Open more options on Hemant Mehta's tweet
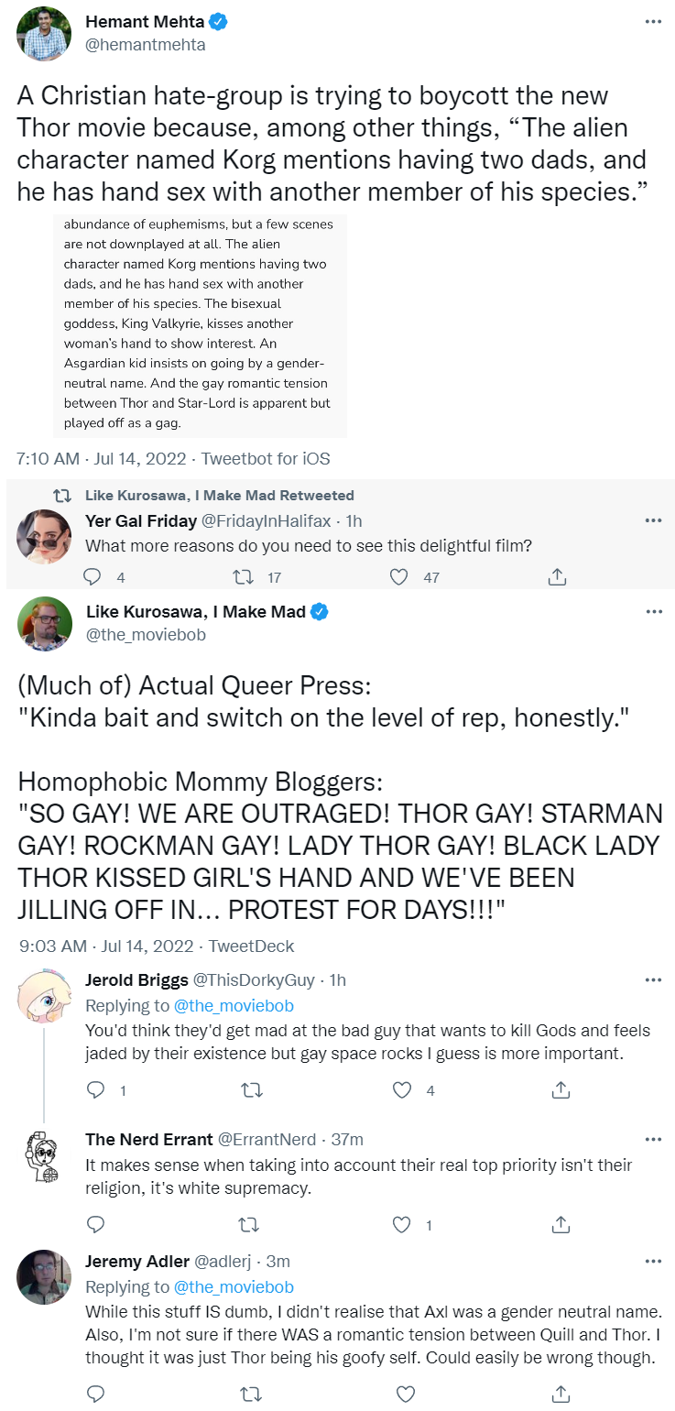This screenshot has height=1411, width=675. coord(652,21)
